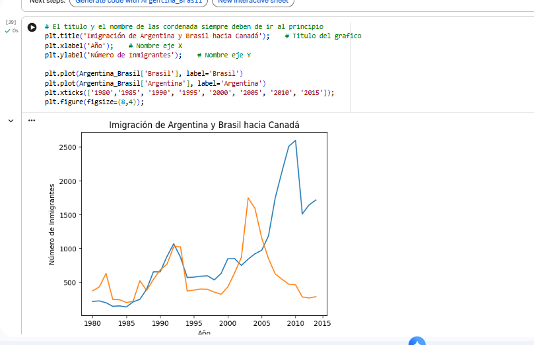
Task: Click the 1980 x-axis tick label
Action: (x=92, y=323)
